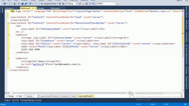Click the Save All icon
Image resolution: width=189 pixels, height=106 pixels.
pyautogui.click(x=26, y=4)
